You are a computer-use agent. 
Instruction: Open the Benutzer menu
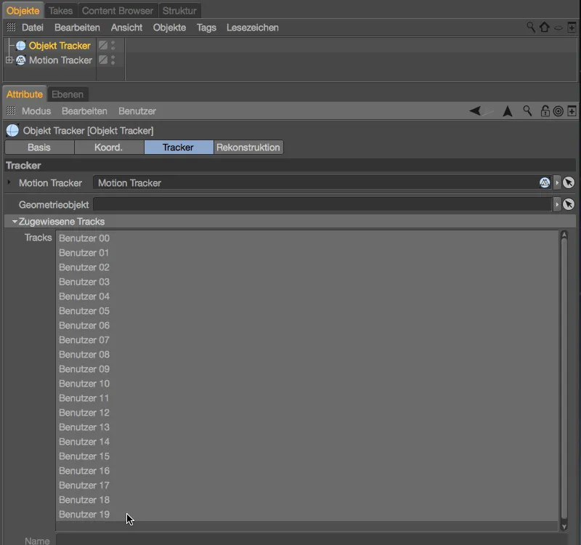pyautogui.click(x=137, y=111)
